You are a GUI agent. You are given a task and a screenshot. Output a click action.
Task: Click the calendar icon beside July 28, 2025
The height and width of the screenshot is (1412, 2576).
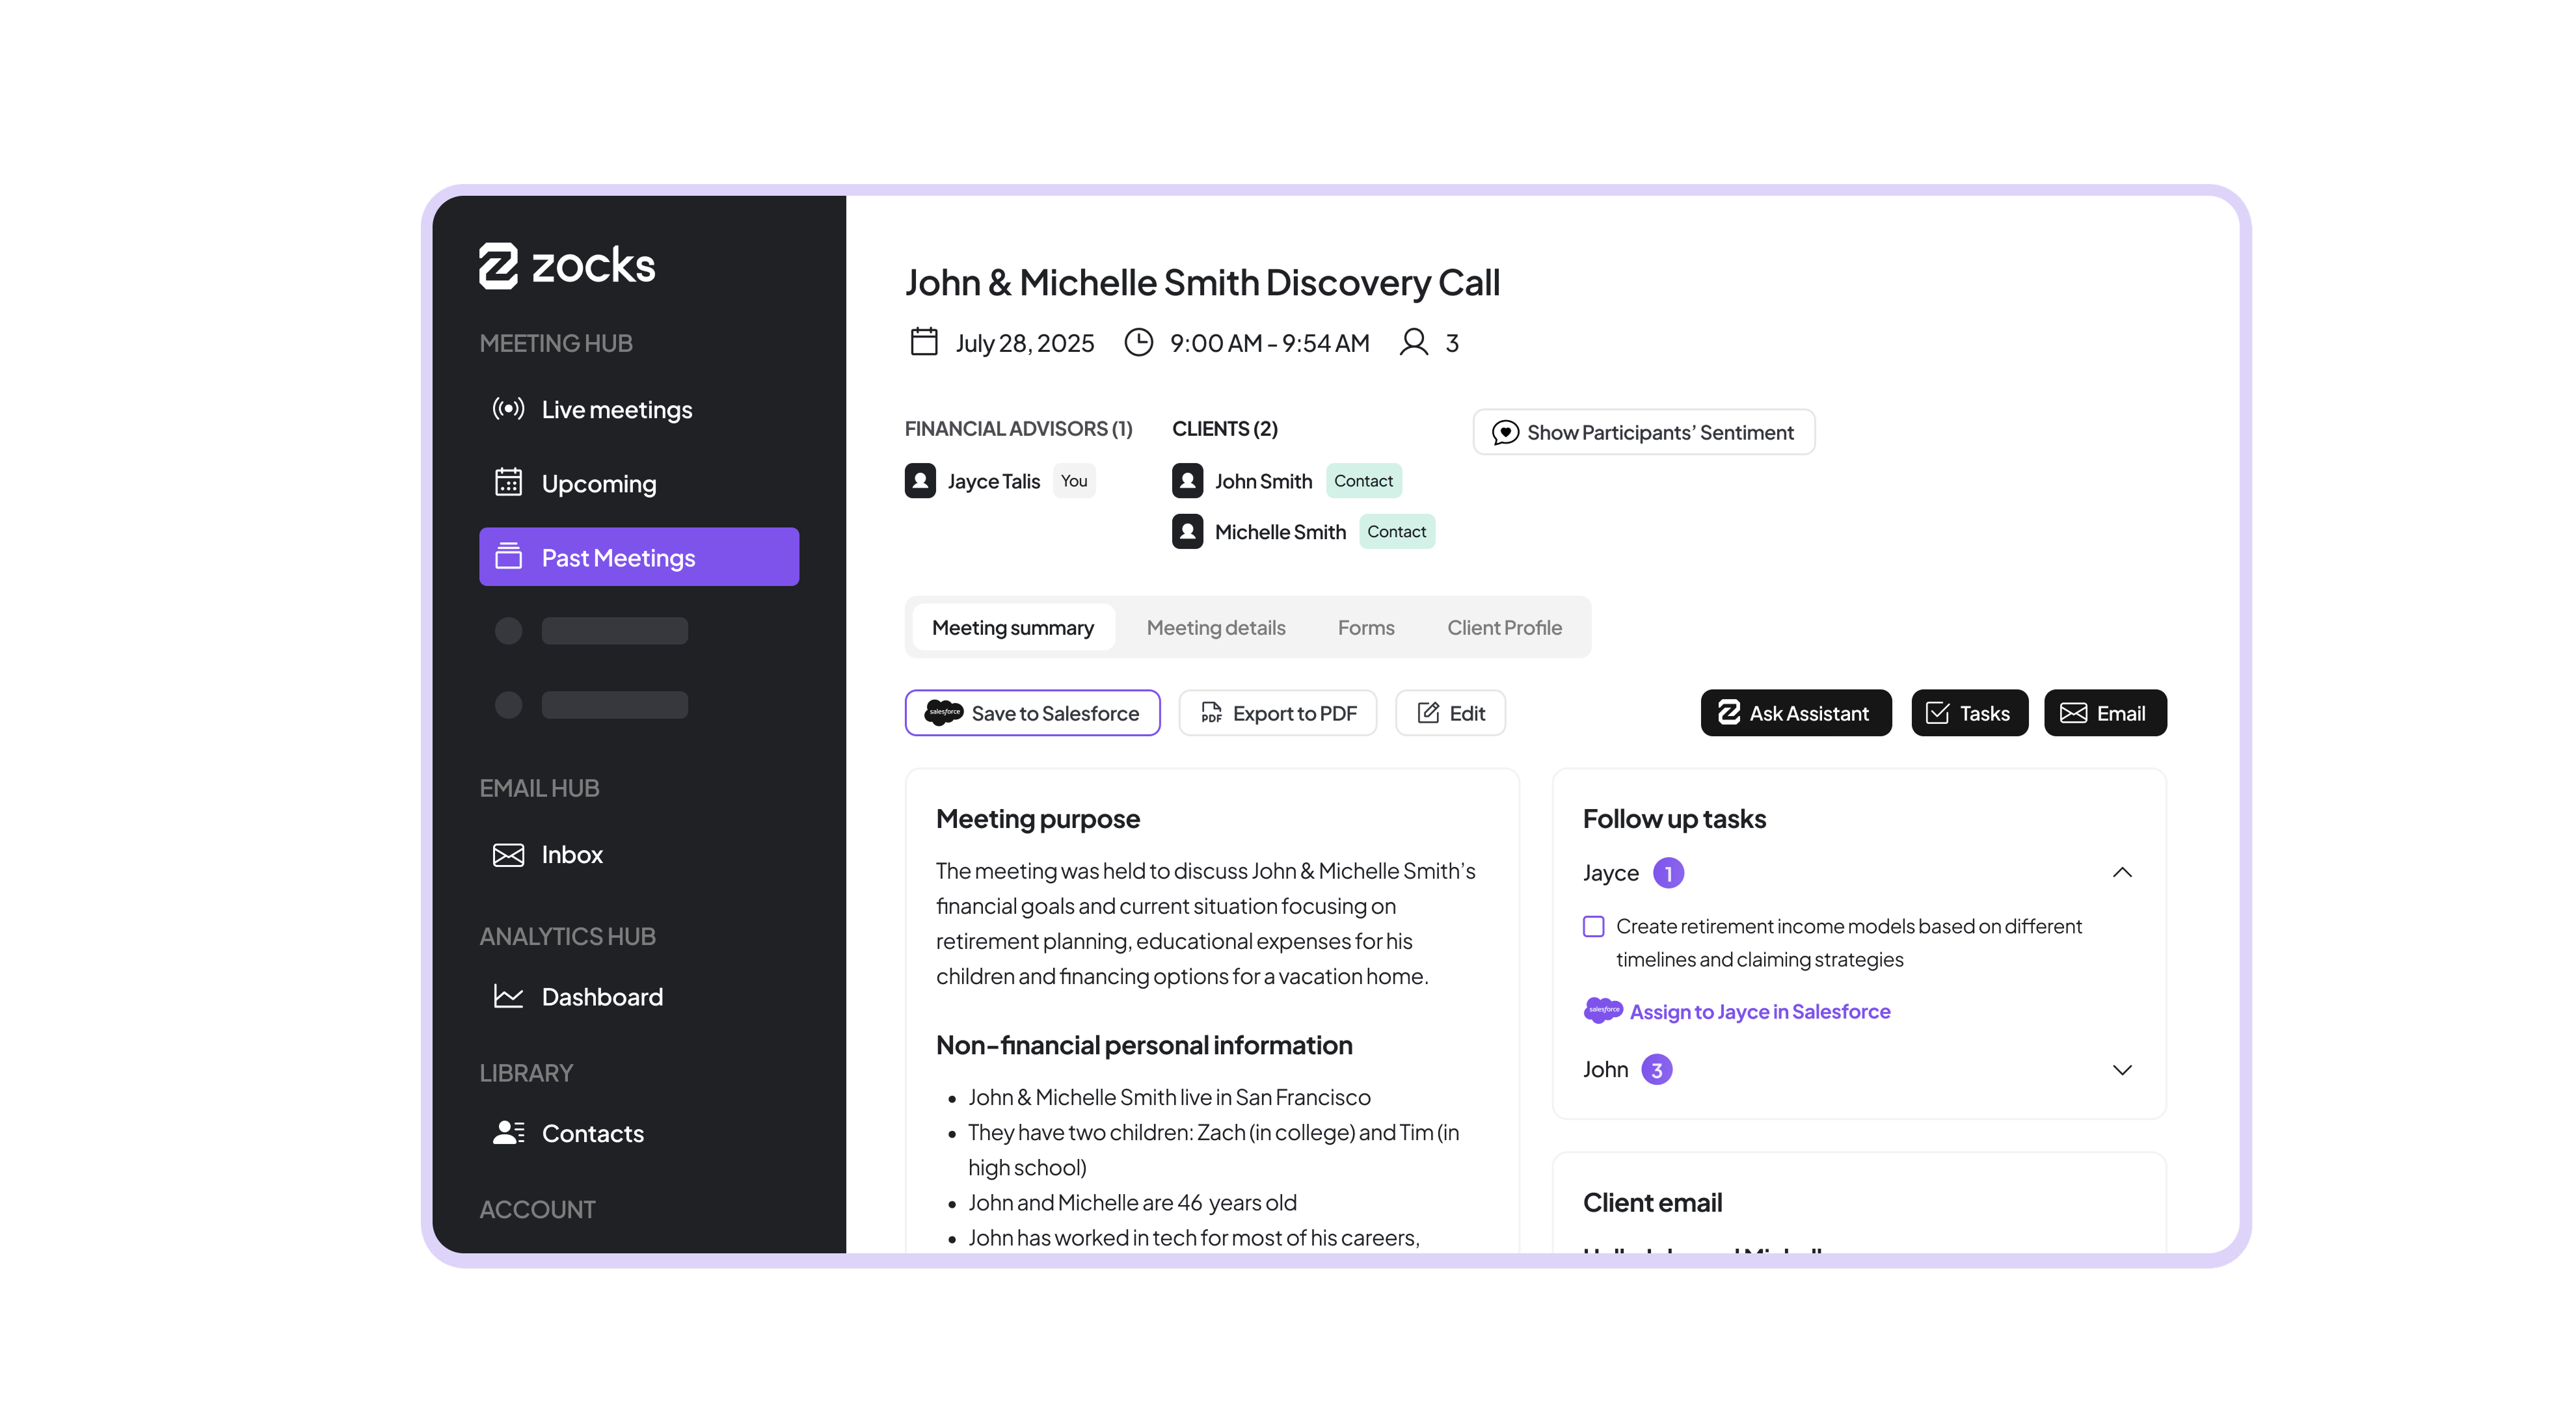click(x=924, y=342)
